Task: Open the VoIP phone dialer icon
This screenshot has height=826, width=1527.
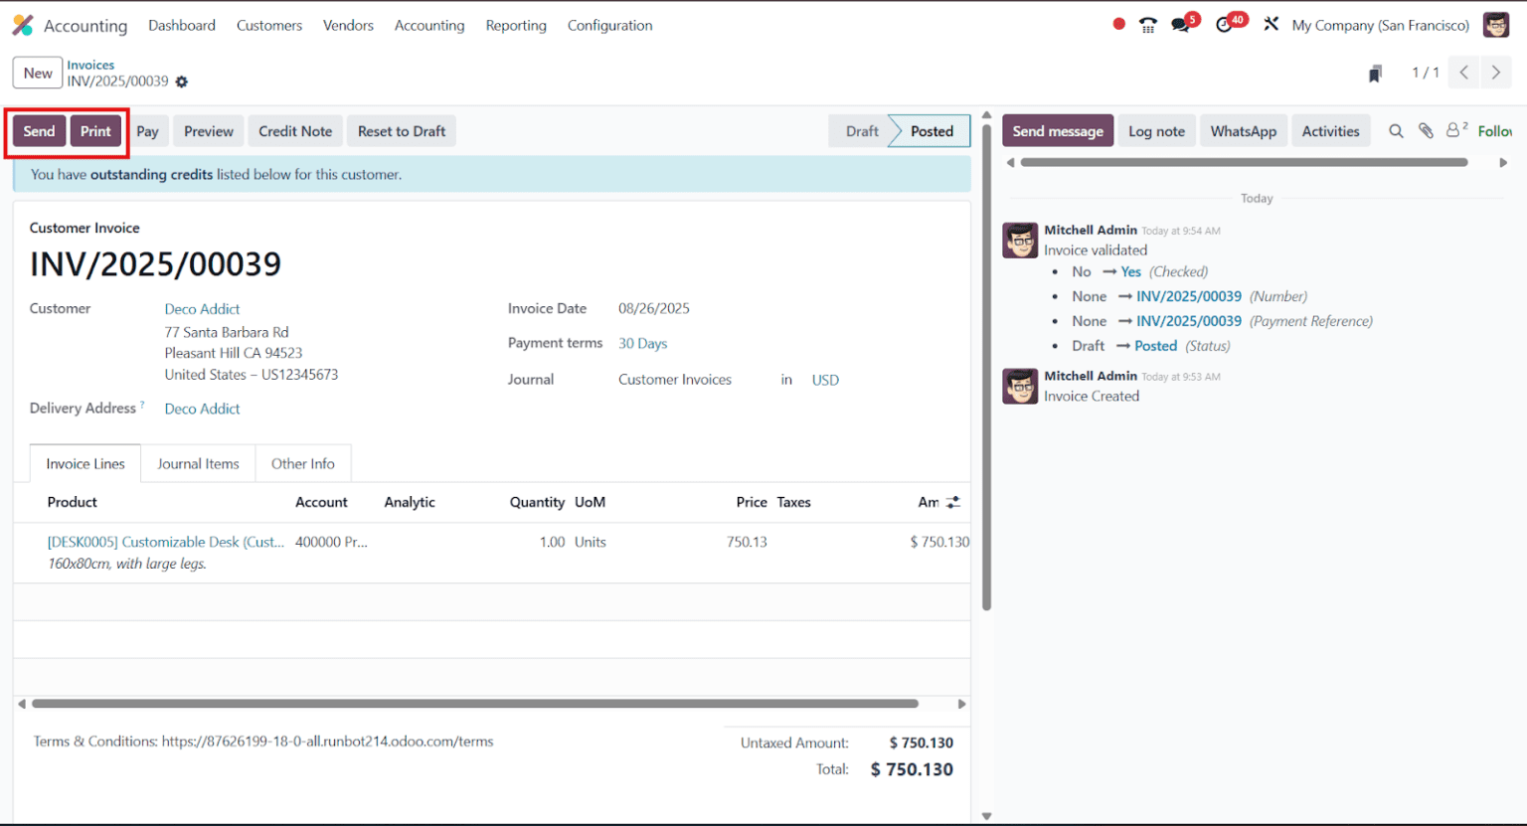Action: [1147, 25]
